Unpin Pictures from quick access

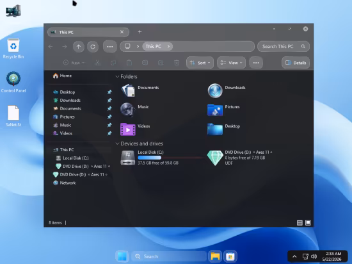[x=109, y=117]
